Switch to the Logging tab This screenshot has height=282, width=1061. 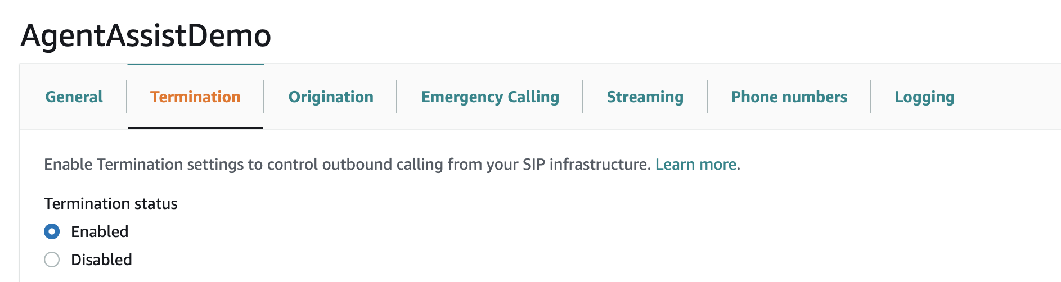[x=924, y=97]
